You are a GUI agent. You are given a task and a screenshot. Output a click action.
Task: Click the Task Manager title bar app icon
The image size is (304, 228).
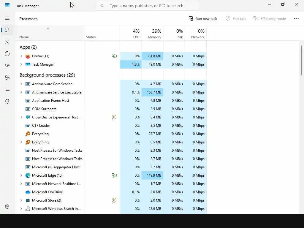[7, 5]
